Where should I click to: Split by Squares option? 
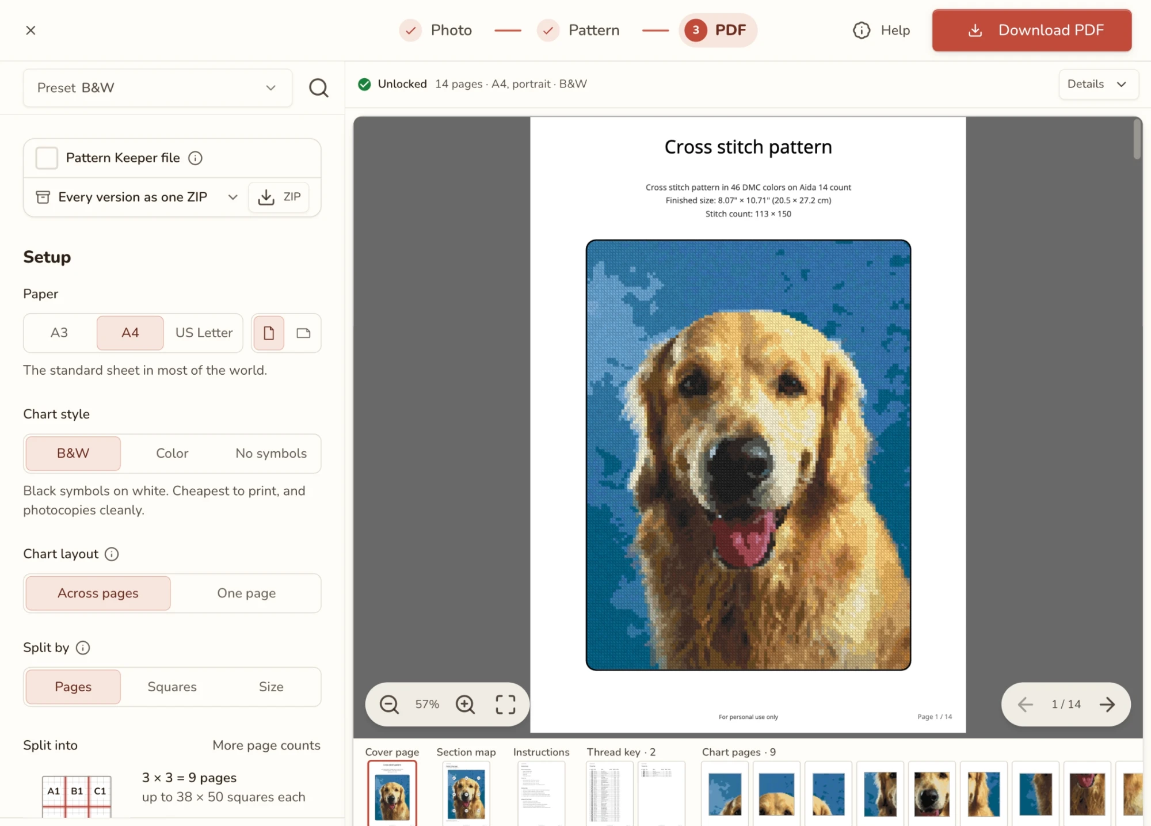click(x=172, y=687)
